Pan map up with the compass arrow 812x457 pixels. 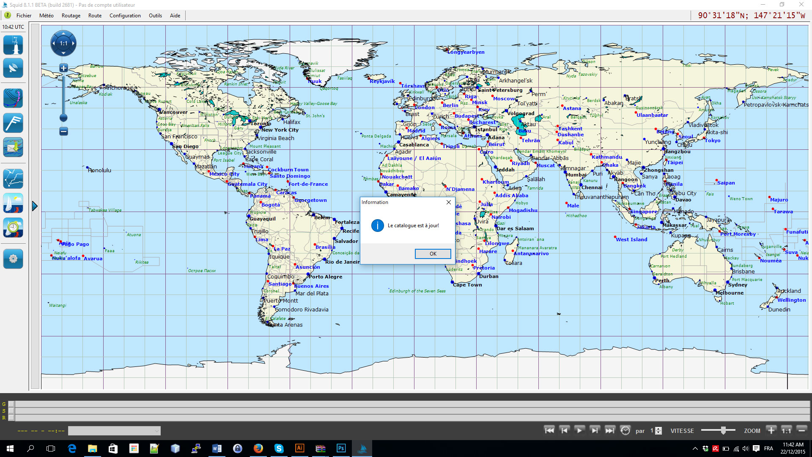63,33
